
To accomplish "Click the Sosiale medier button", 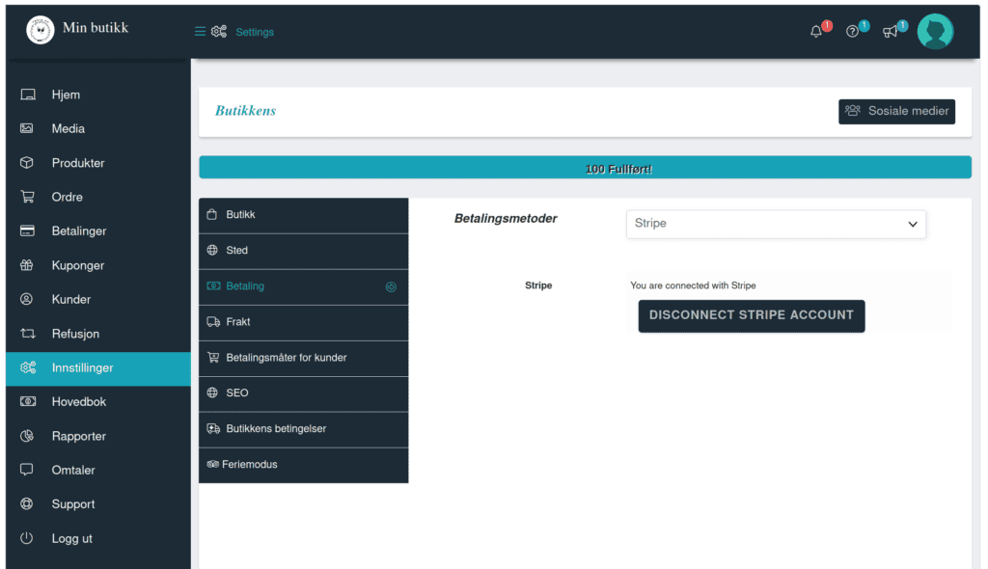I will click(896, 112).
